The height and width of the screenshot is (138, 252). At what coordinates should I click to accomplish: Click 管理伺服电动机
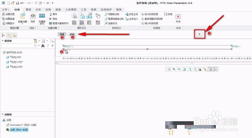[x=114, y=19]
